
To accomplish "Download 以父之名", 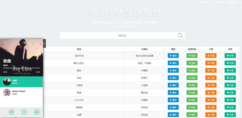I will coord(211,100).
